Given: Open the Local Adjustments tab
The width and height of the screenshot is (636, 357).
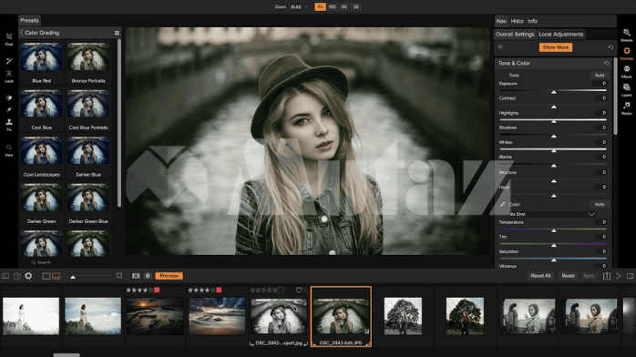Looking at the screenshot, I should [561, 35].
